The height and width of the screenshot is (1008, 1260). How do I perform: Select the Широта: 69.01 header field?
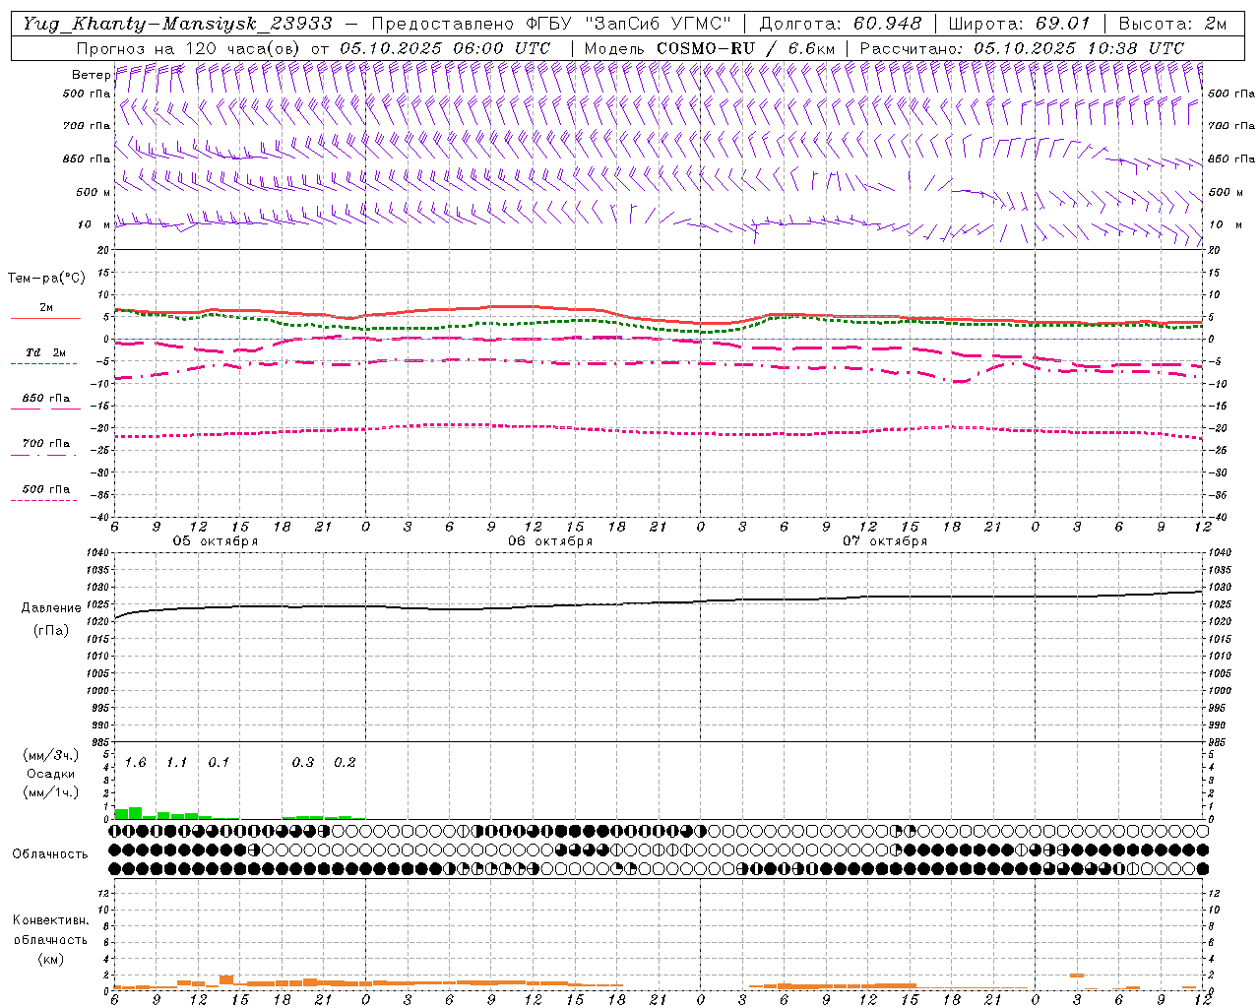pyautogui.click(x=1020, y=24)
